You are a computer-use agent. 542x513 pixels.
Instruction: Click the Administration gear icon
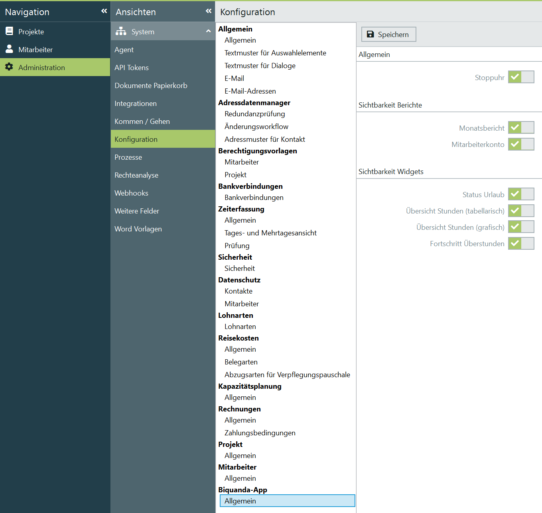[x=9, y=67]
